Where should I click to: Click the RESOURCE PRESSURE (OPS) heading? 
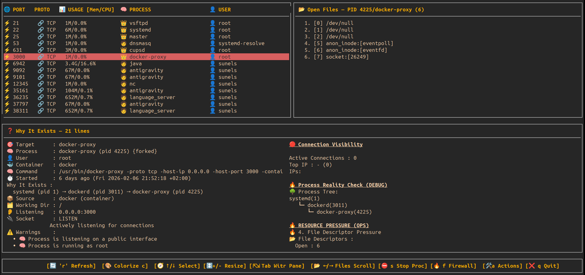[x=333, y=225]
